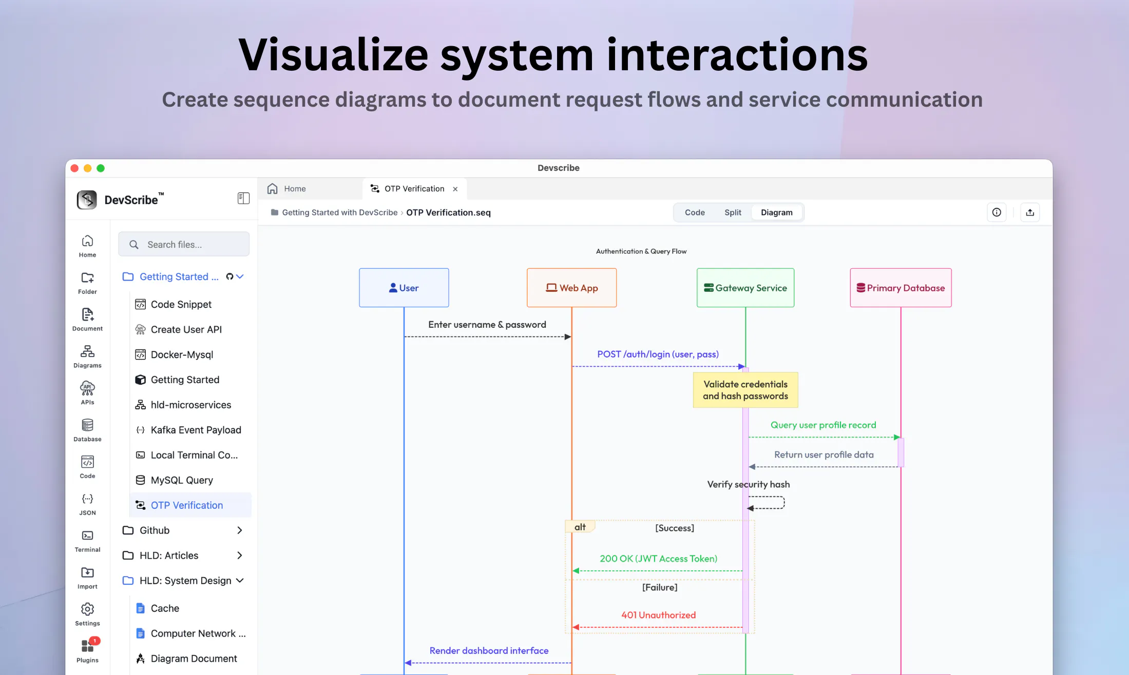Collapse the Getting Started folder chevron

(240, 277)
